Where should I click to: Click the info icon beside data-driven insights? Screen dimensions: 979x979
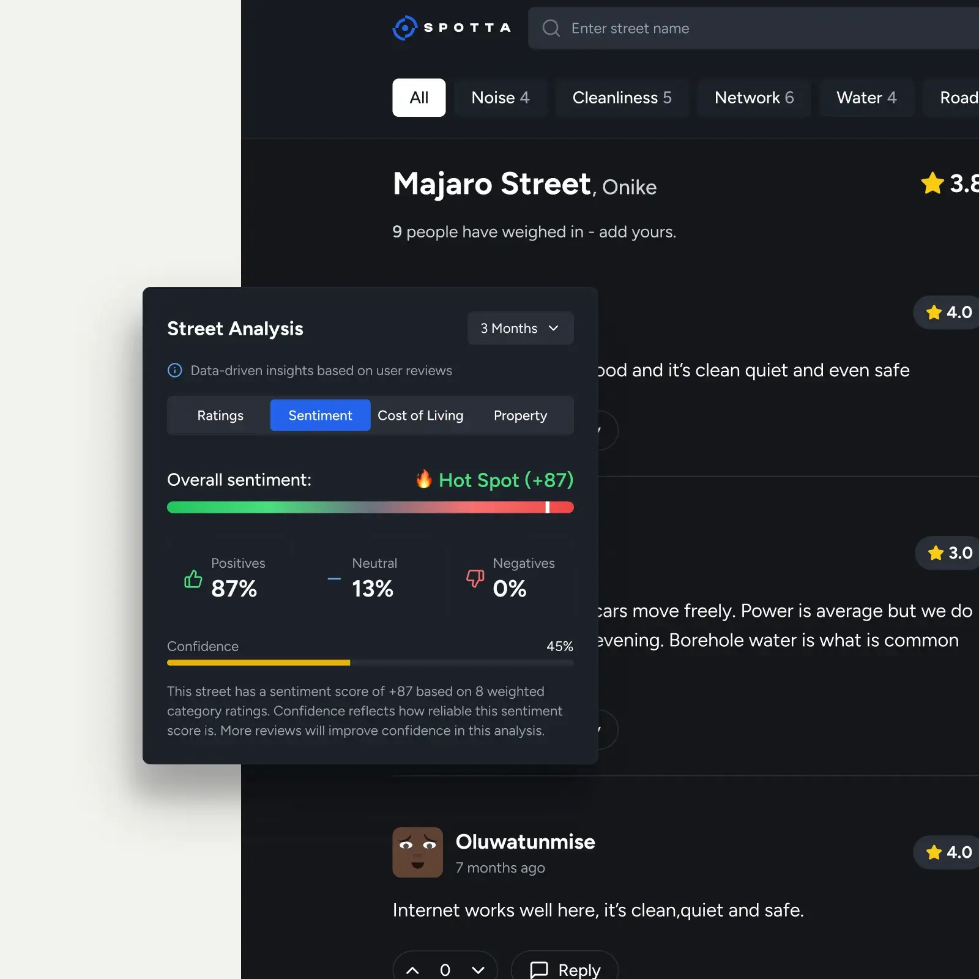175,370
